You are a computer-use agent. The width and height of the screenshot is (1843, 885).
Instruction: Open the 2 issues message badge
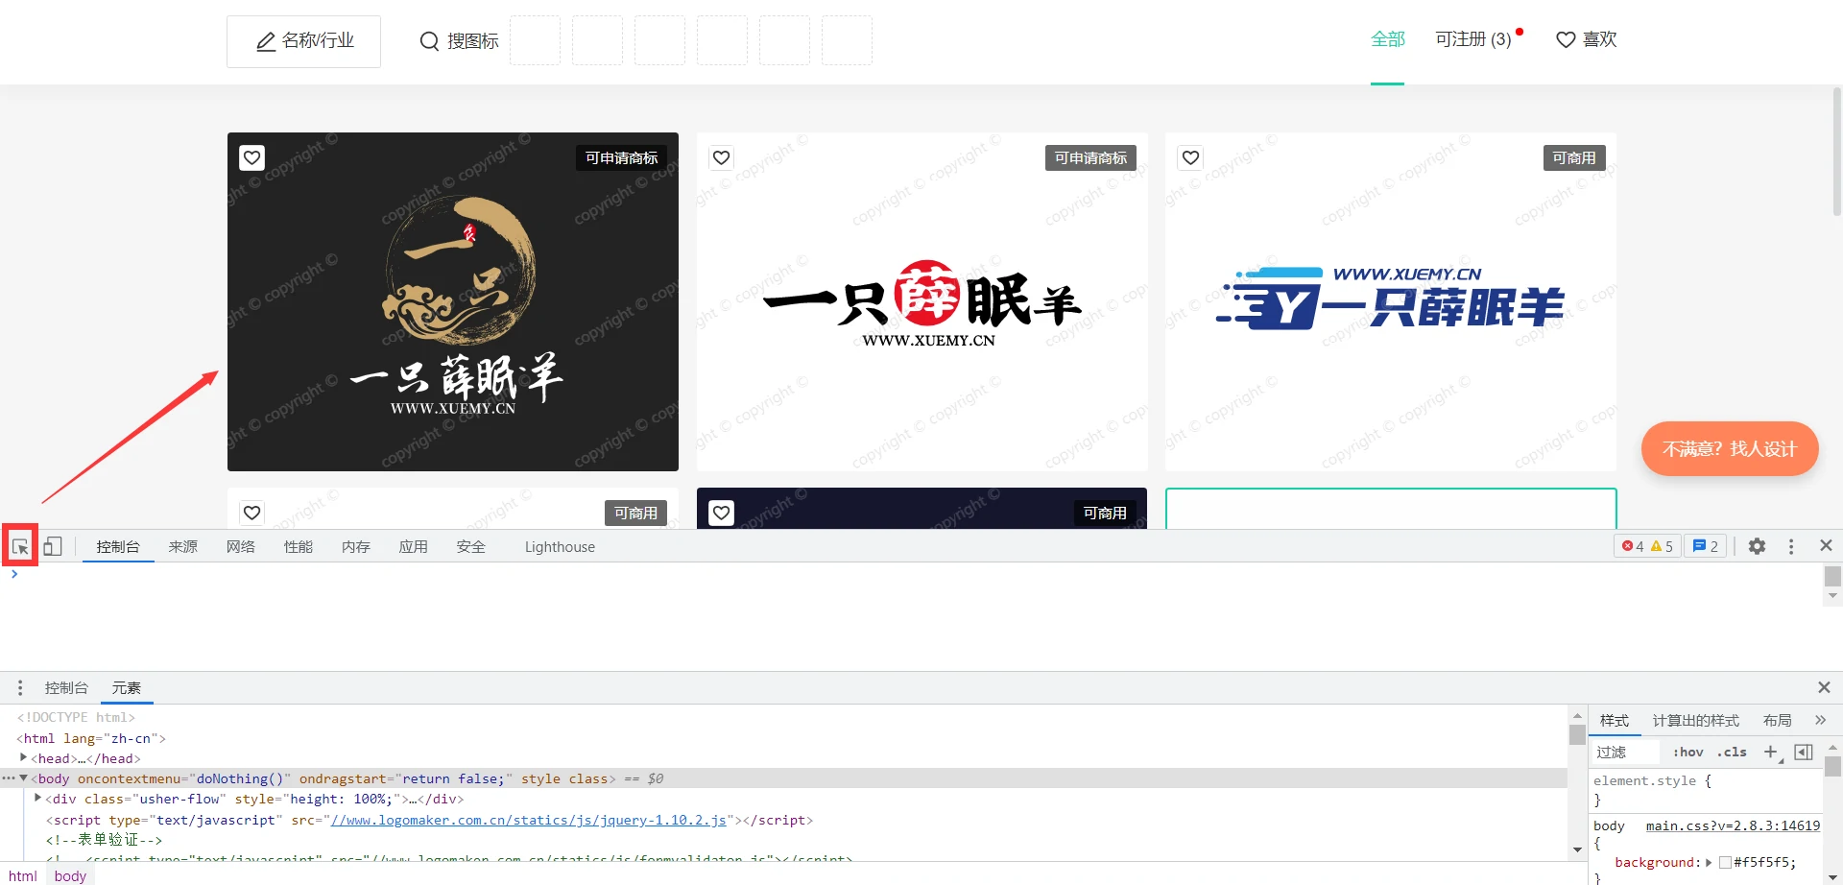click(x=1706, y=546)
